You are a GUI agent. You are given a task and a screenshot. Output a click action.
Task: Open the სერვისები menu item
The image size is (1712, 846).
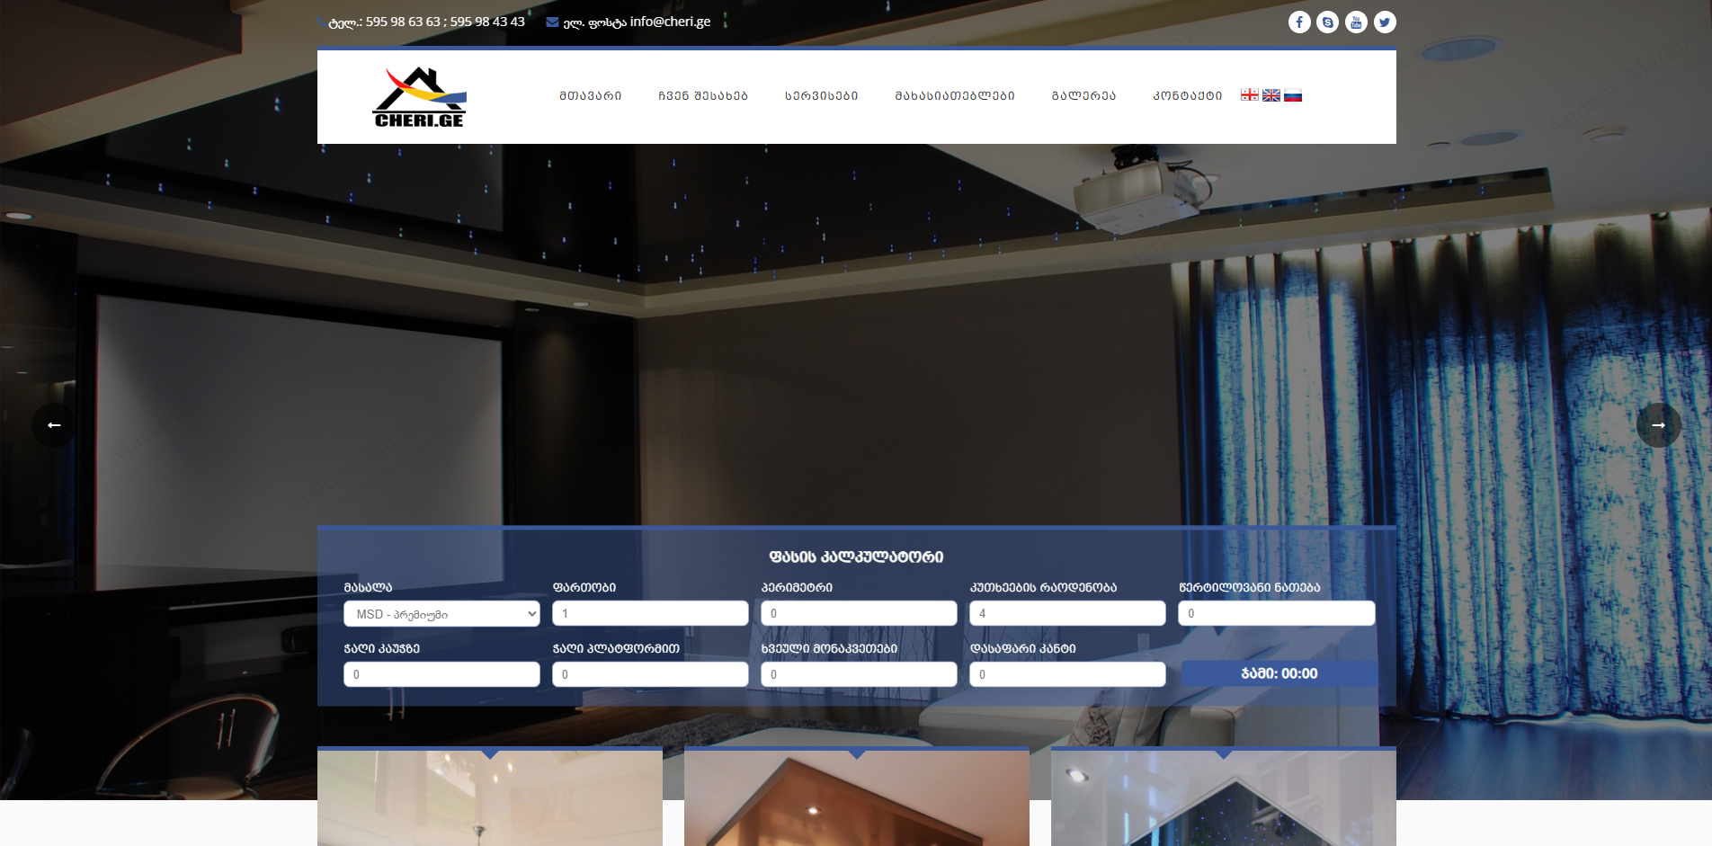(x=821, y=96)
